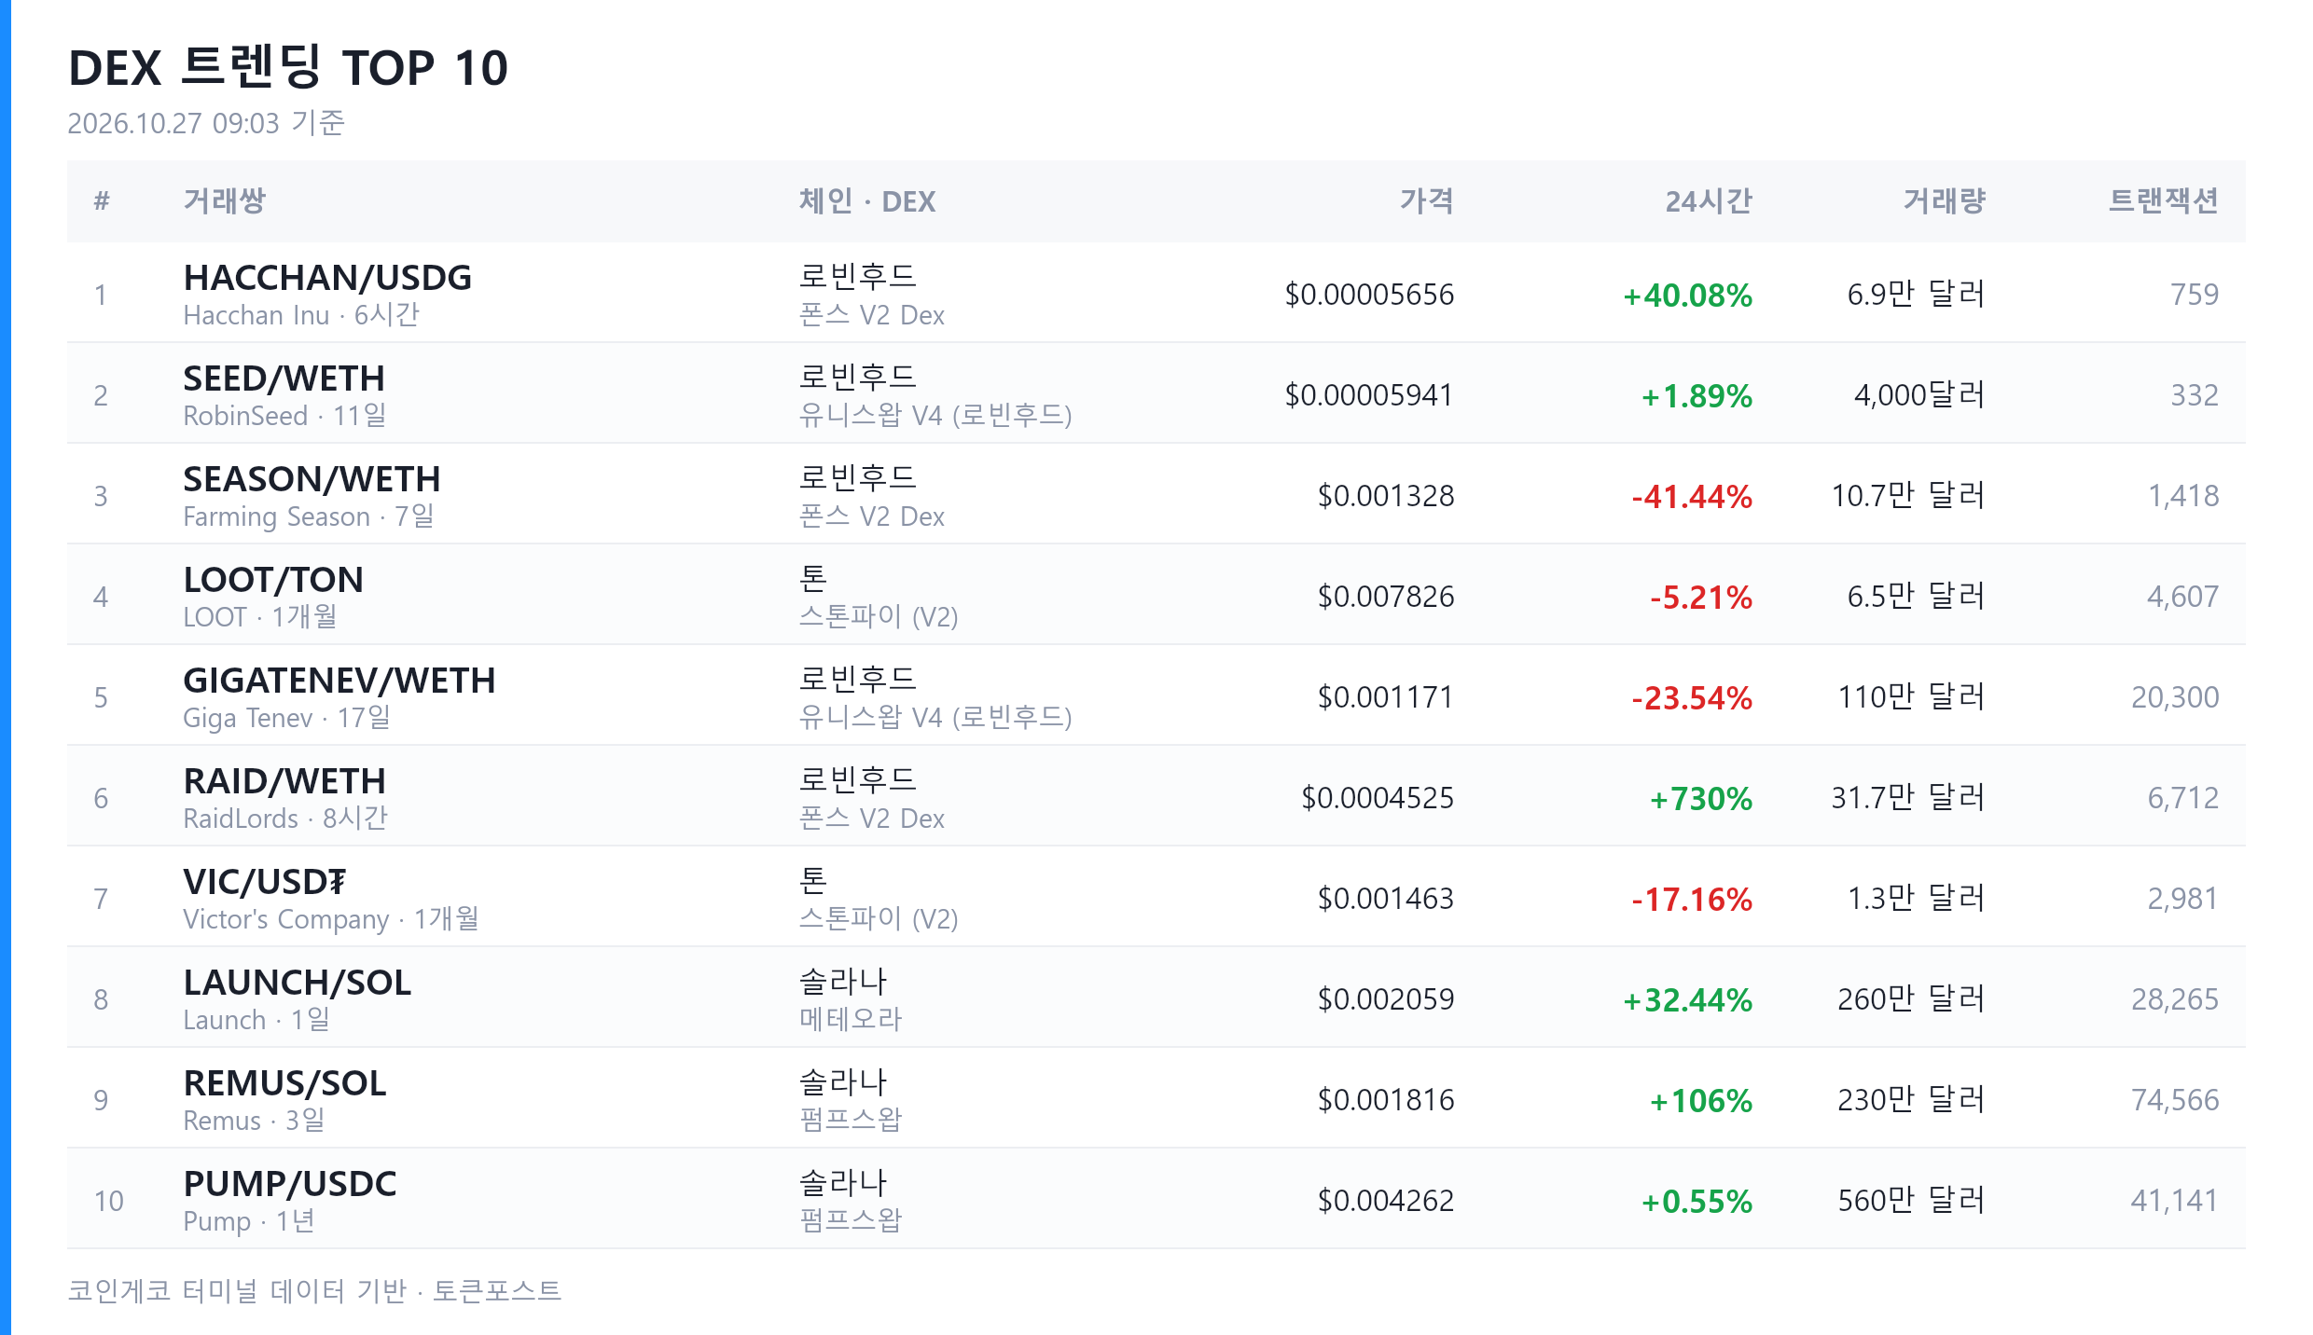Click the # rank column header
This screenshot has height=1335, width=2313.
click(x=102, y=200)
